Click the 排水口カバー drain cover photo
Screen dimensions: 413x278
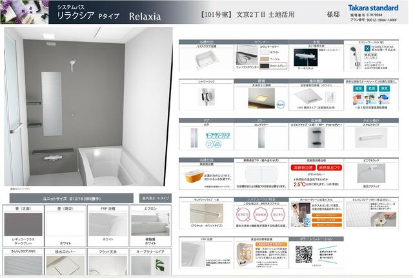65,266
